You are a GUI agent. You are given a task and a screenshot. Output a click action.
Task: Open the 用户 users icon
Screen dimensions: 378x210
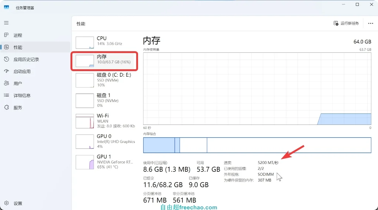[7, 83]
